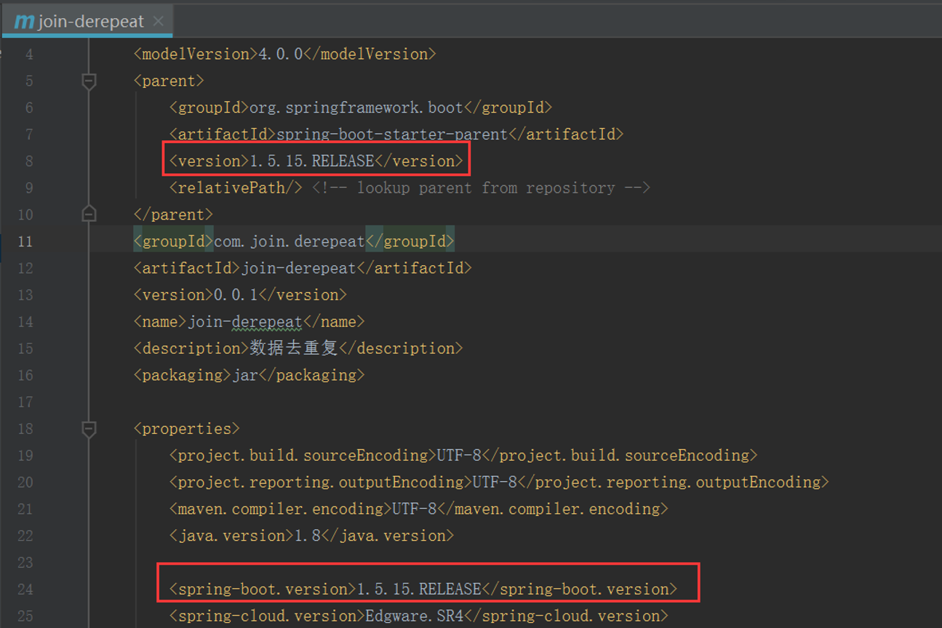This screenshot has height=628, width=942.
Task: Click line number 11 in the gutter
Action: (x=25, y=241)
